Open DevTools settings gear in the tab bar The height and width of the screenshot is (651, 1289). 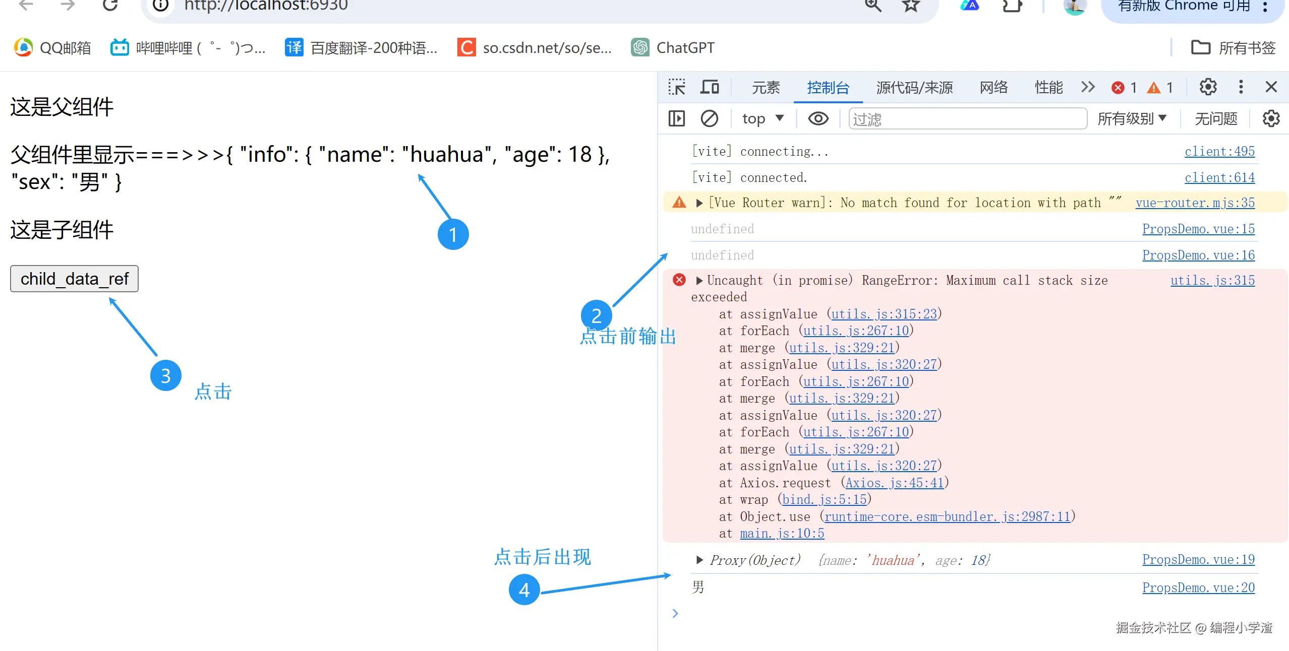[x=1208, y=87]
